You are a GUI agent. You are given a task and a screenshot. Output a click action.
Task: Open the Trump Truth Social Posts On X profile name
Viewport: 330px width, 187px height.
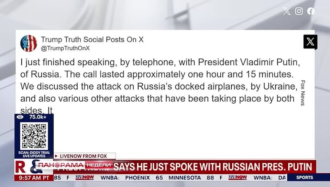tap(92, 40)
